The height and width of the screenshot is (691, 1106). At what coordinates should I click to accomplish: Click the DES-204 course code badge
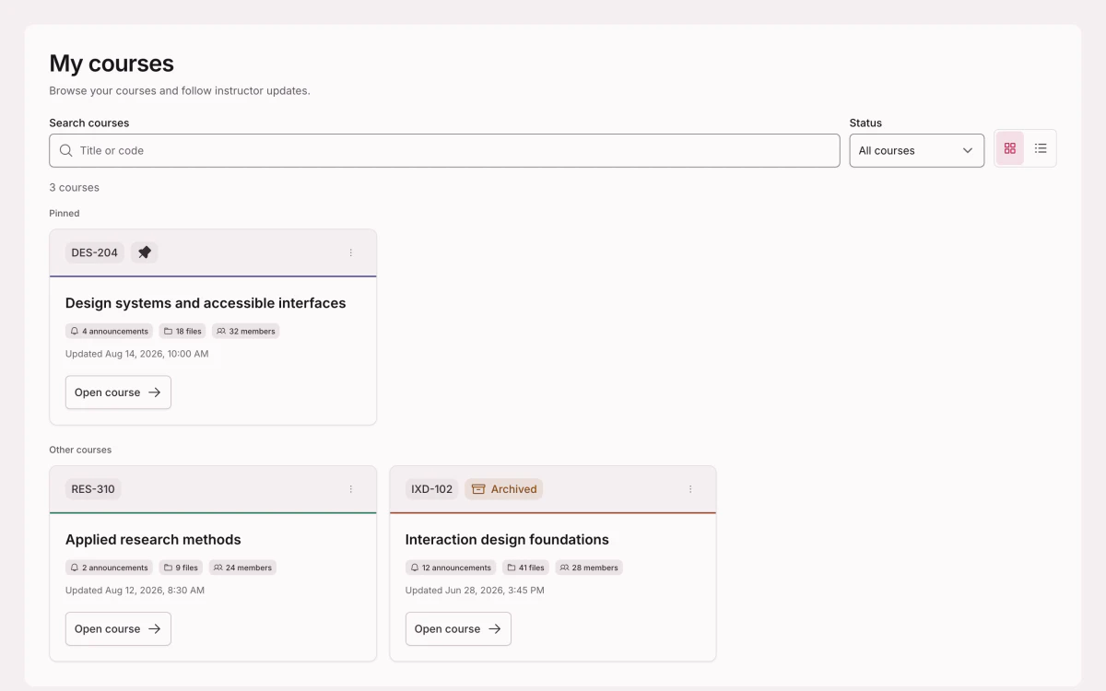(x=95, y=252)
